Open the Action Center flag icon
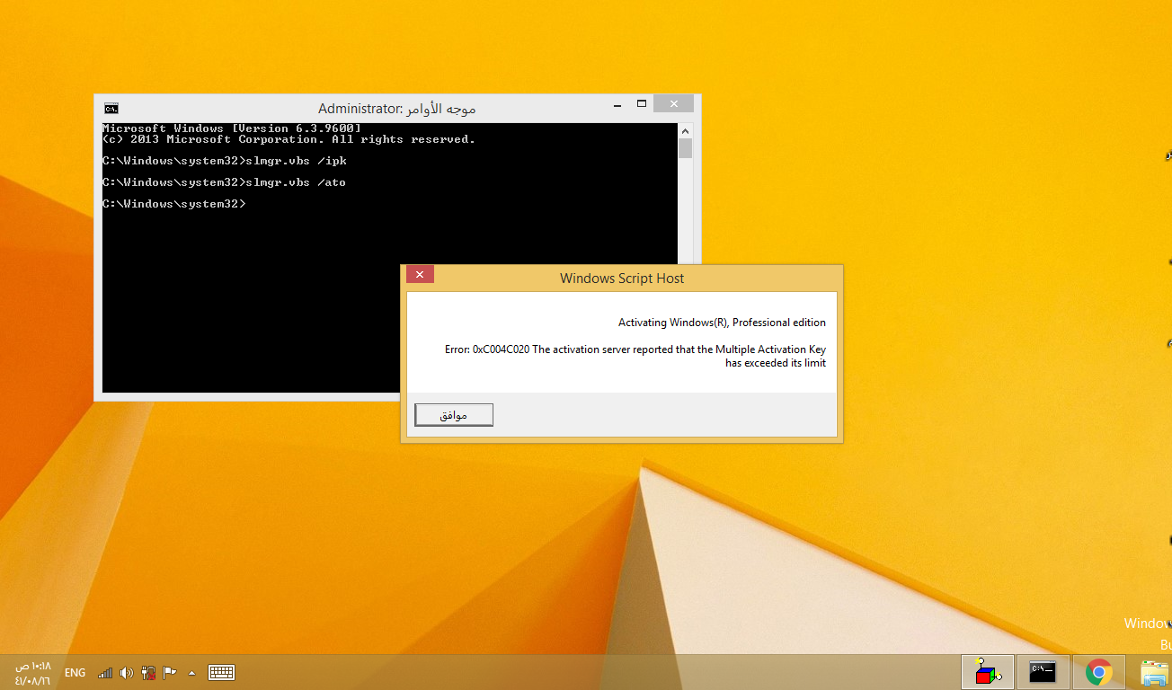Viewport: 1172px width, 690px height. (170, 672)
